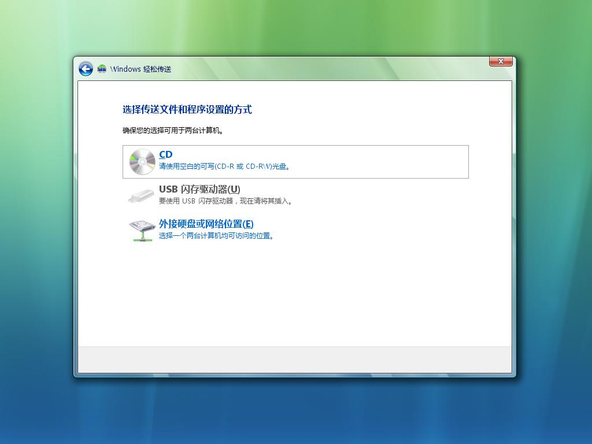Choose the CD transfer option link
The width and height of the screenshot is (592, 444).
pos(166,154)
